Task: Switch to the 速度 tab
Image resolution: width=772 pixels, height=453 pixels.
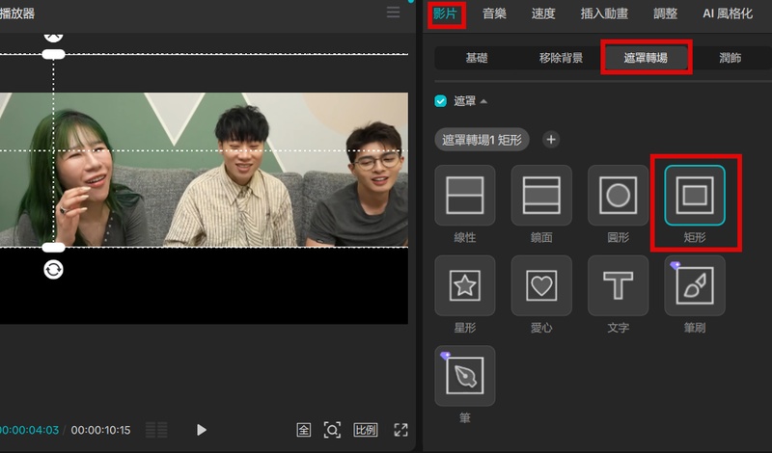Action: tap(543, 13)
